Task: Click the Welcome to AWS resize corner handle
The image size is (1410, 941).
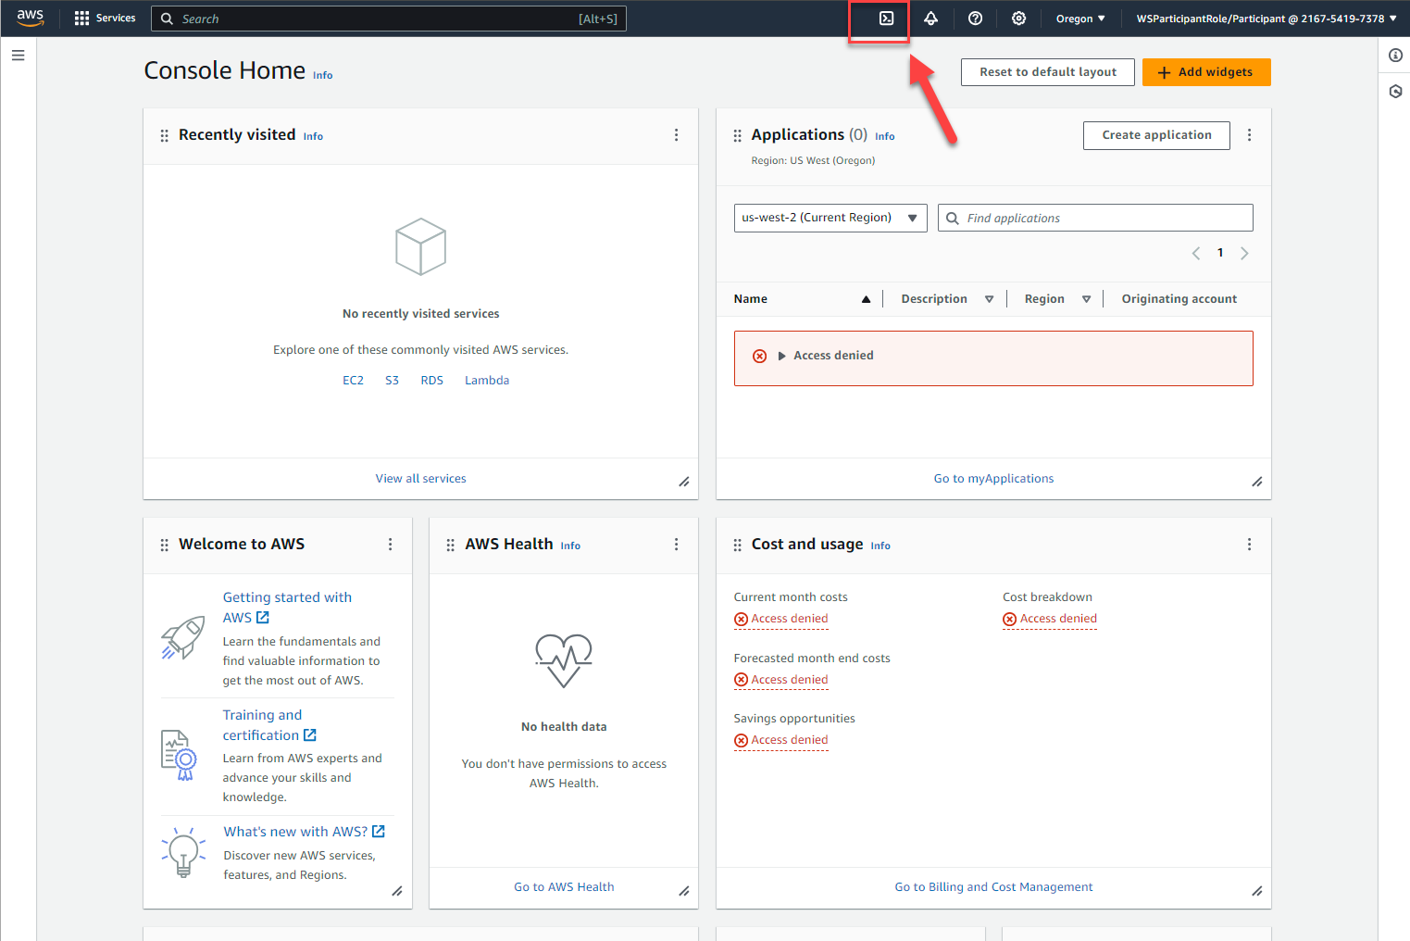Action: [396, 891]
